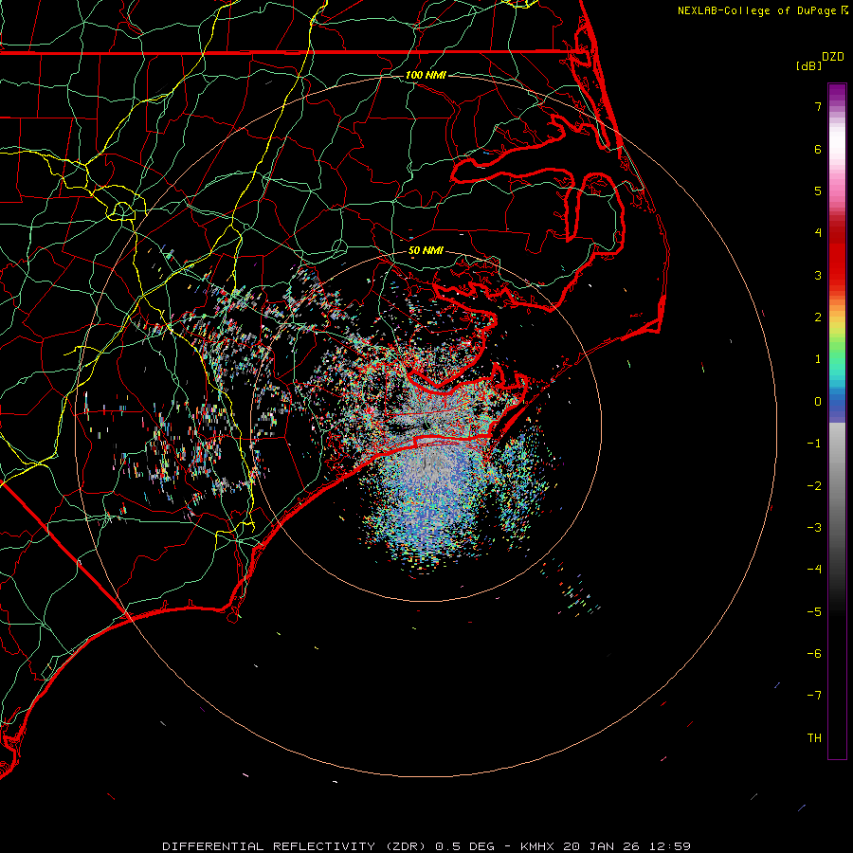853x853 pixels.
Task: Click the -5 tick label on scale
Action: tap(814, 612)
